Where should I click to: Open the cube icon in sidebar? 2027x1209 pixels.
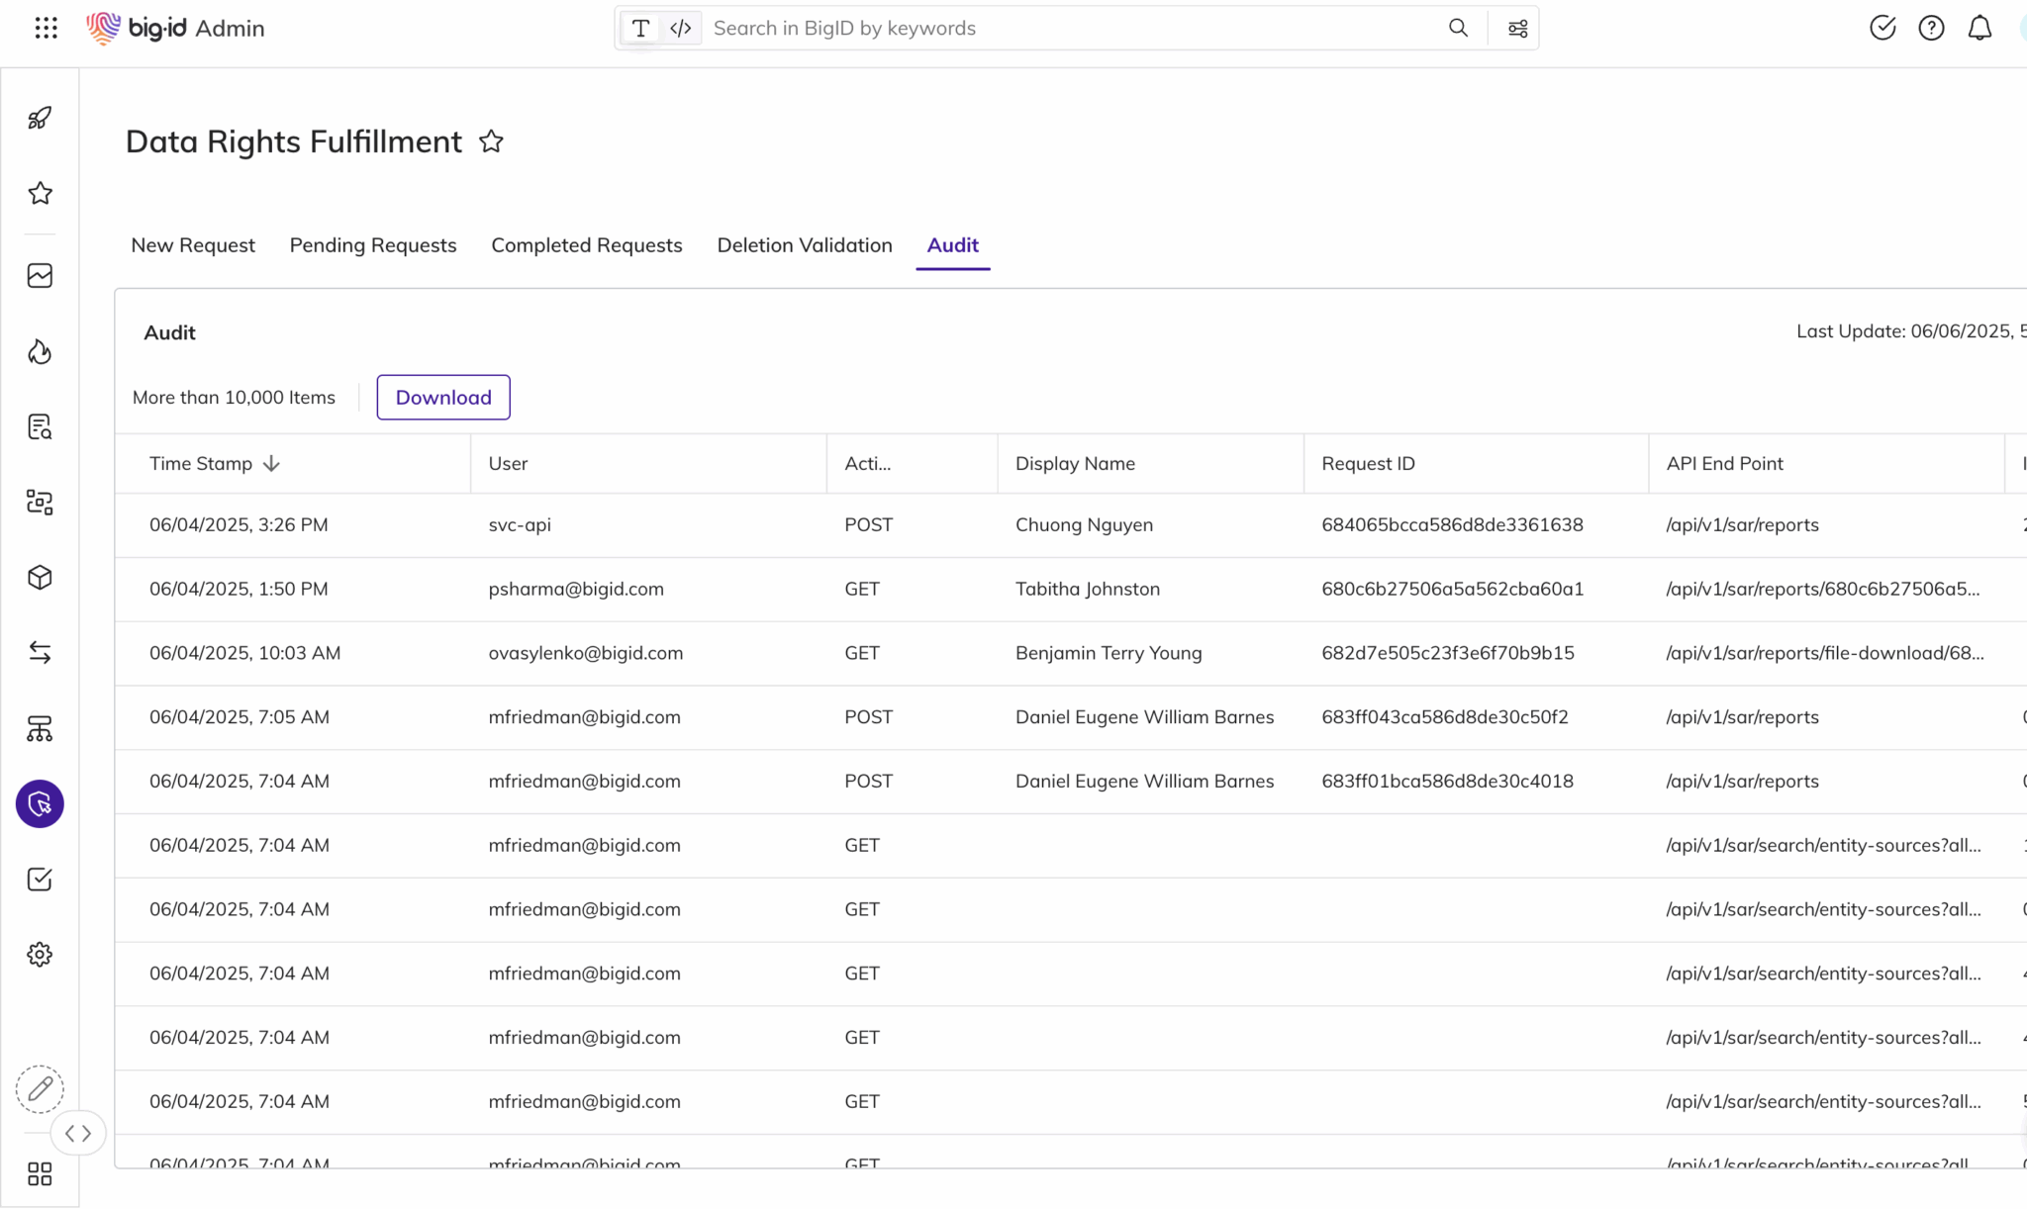point(40,577)
